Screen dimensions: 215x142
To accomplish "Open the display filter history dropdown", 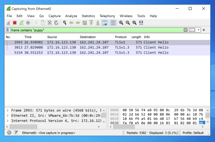I will pyautogui.click(x=199, y=30).
